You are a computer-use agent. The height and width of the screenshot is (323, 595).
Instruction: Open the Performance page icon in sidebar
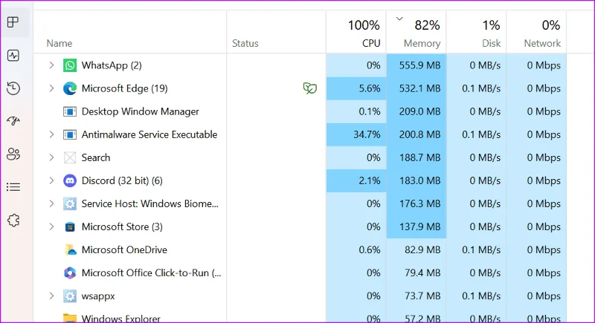coord(13,56)
